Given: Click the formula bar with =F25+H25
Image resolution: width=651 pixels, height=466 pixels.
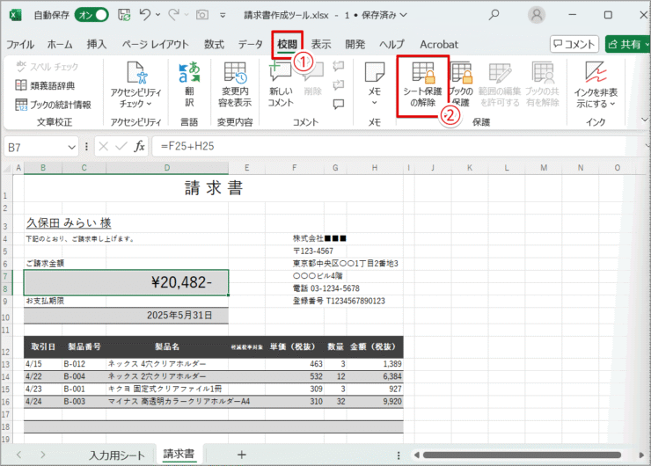Looking at the screenshot, I should [x=399, y=147].
